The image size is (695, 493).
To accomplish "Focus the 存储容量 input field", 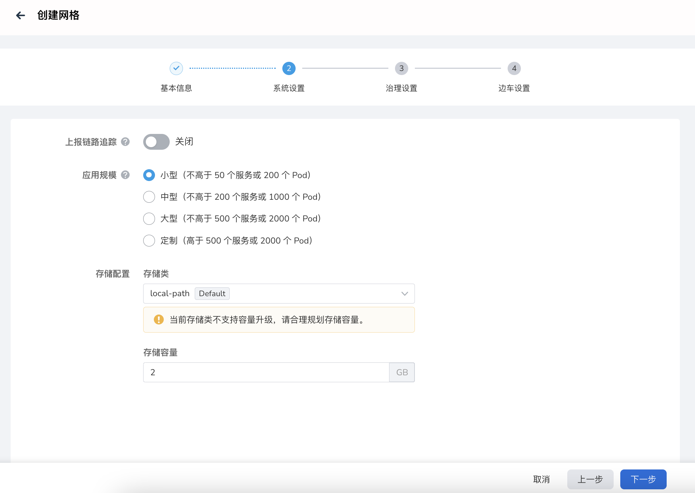I will (x=266, y=372).
